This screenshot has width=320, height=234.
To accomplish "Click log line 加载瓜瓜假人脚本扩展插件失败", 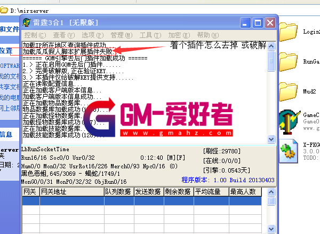I will pyautogui.click(x=69, y=51).
